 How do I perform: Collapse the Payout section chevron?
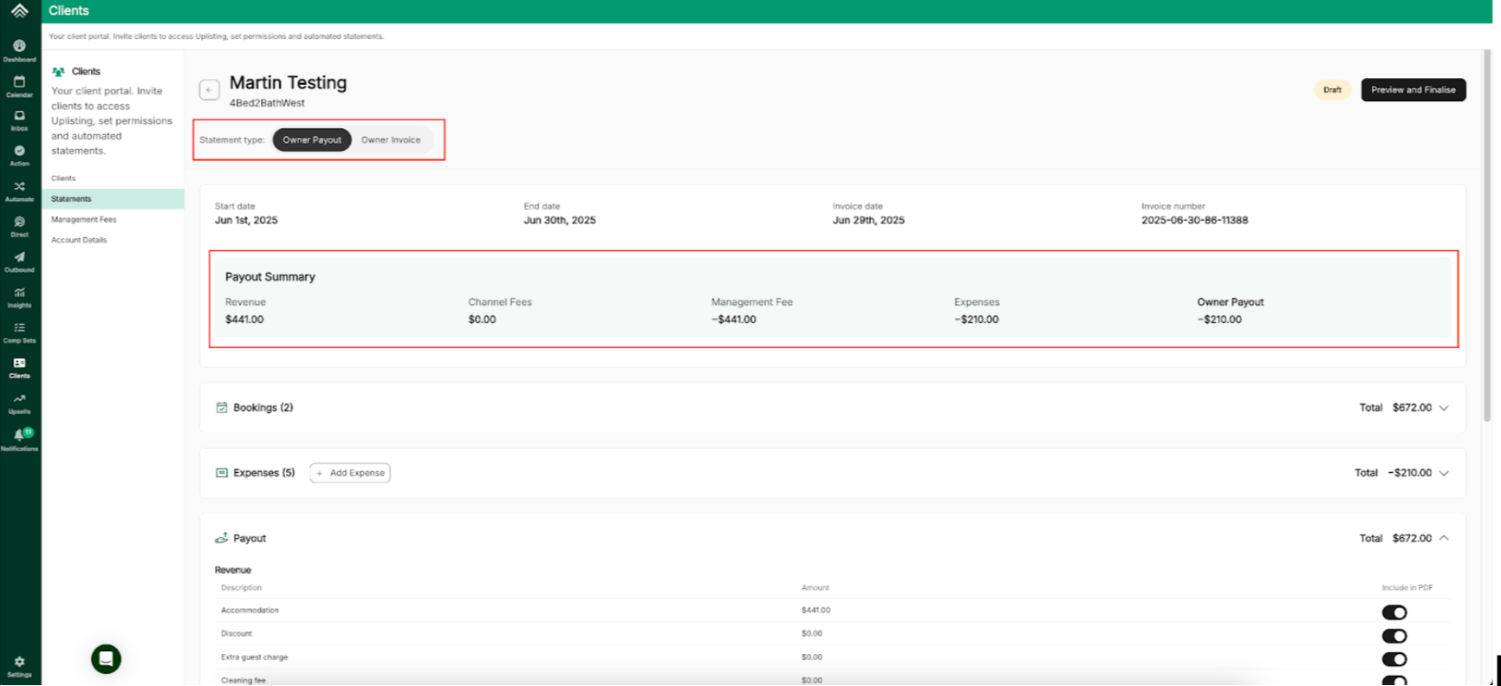pos(1444,538)
